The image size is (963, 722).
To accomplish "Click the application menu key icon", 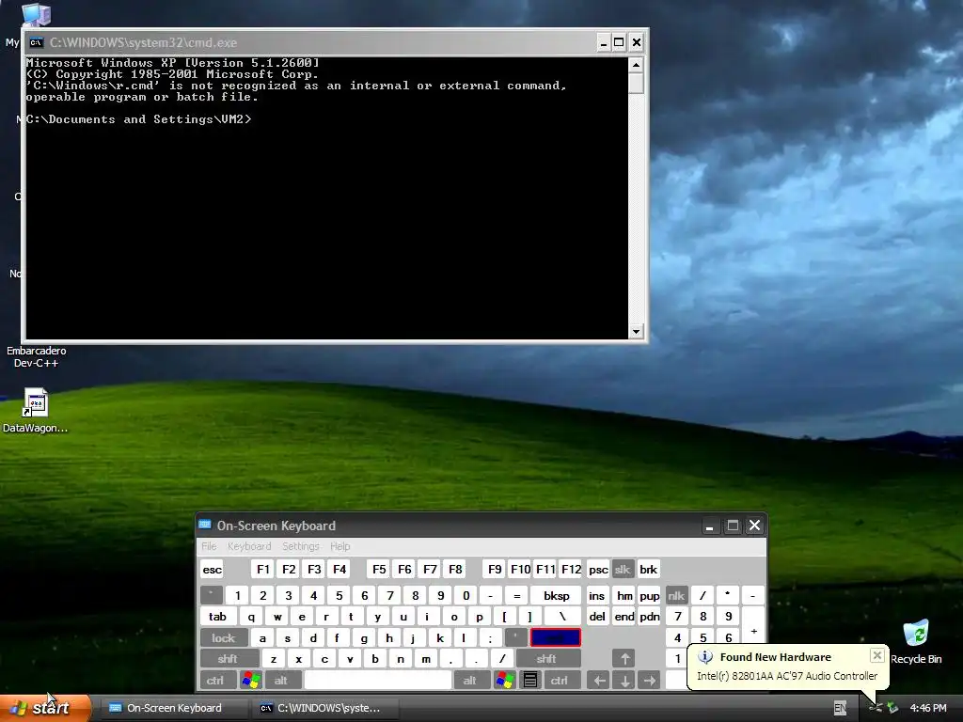I will pyautogui.click(x=530, y=680).
